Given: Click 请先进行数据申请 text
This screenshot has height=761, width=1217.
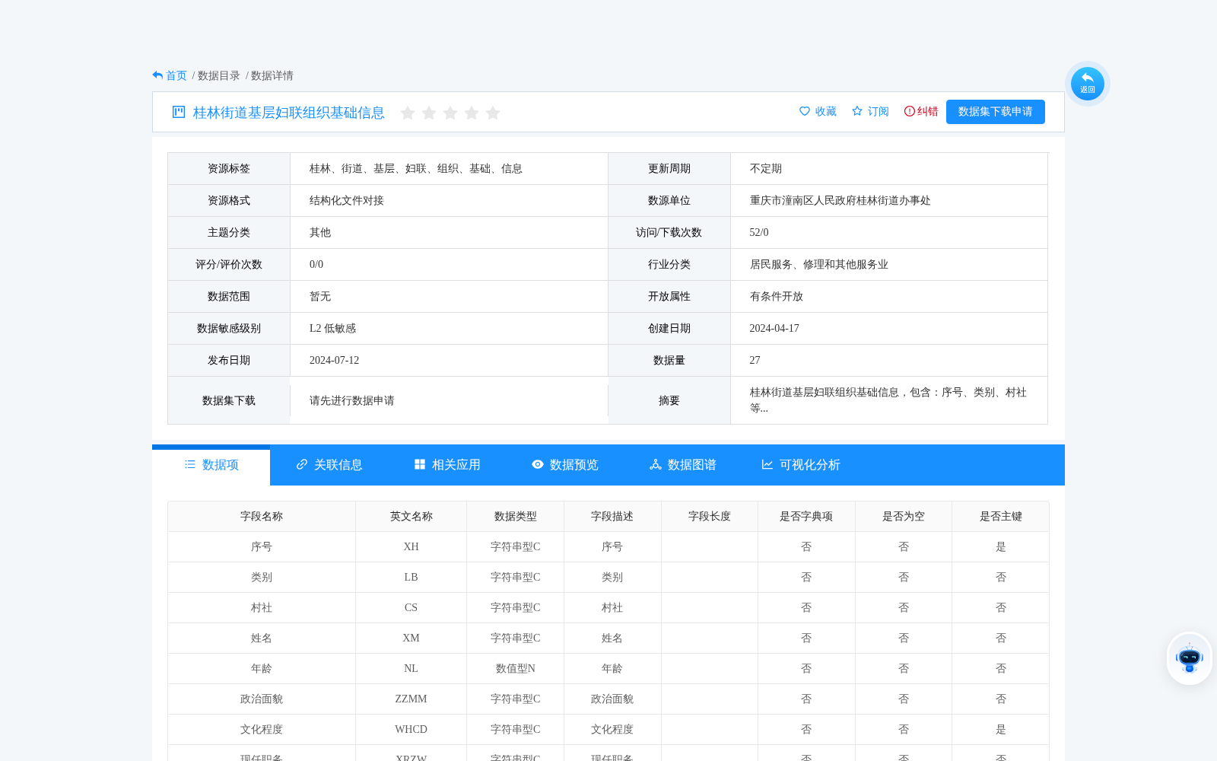Looking at the screenshot, I should (x=352, y=400).
